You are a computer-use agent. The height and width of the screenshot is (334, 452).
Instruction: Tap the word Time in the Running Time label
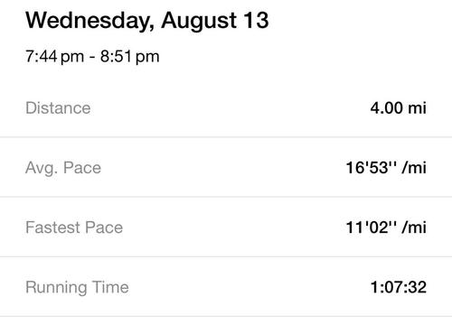(110, 287)
